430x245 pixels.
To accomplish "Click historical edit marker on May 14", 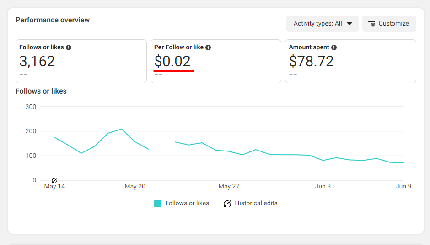I will click(54, 180).
